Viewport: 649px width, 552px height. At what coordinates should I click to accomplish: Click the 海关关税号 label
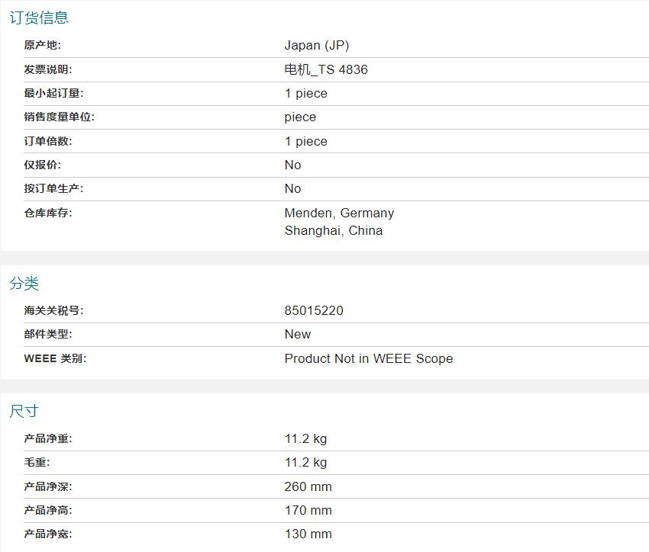[x=53, y=310]
